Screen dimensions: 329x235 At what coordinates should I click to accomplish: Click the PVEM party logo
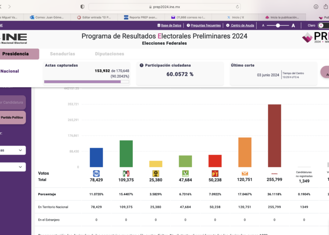point(185,174)
